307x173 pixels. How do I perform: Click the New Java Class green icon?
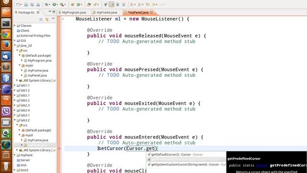pos(78,4)
